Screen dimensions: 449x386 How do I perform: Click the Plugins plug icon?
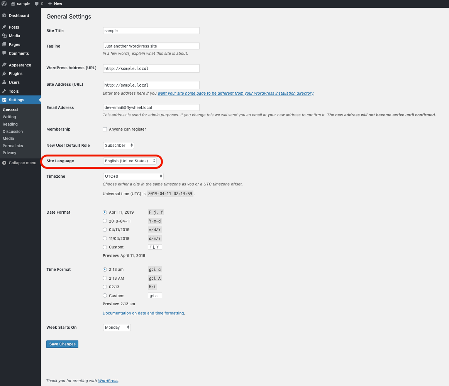click(4, 74)
